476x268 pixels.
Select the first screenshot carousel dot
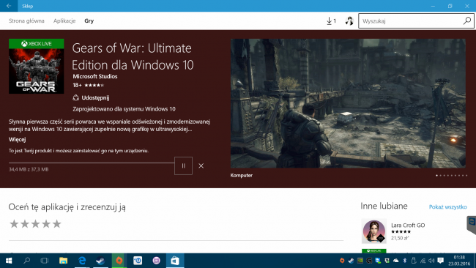click(x=437, y=176)
